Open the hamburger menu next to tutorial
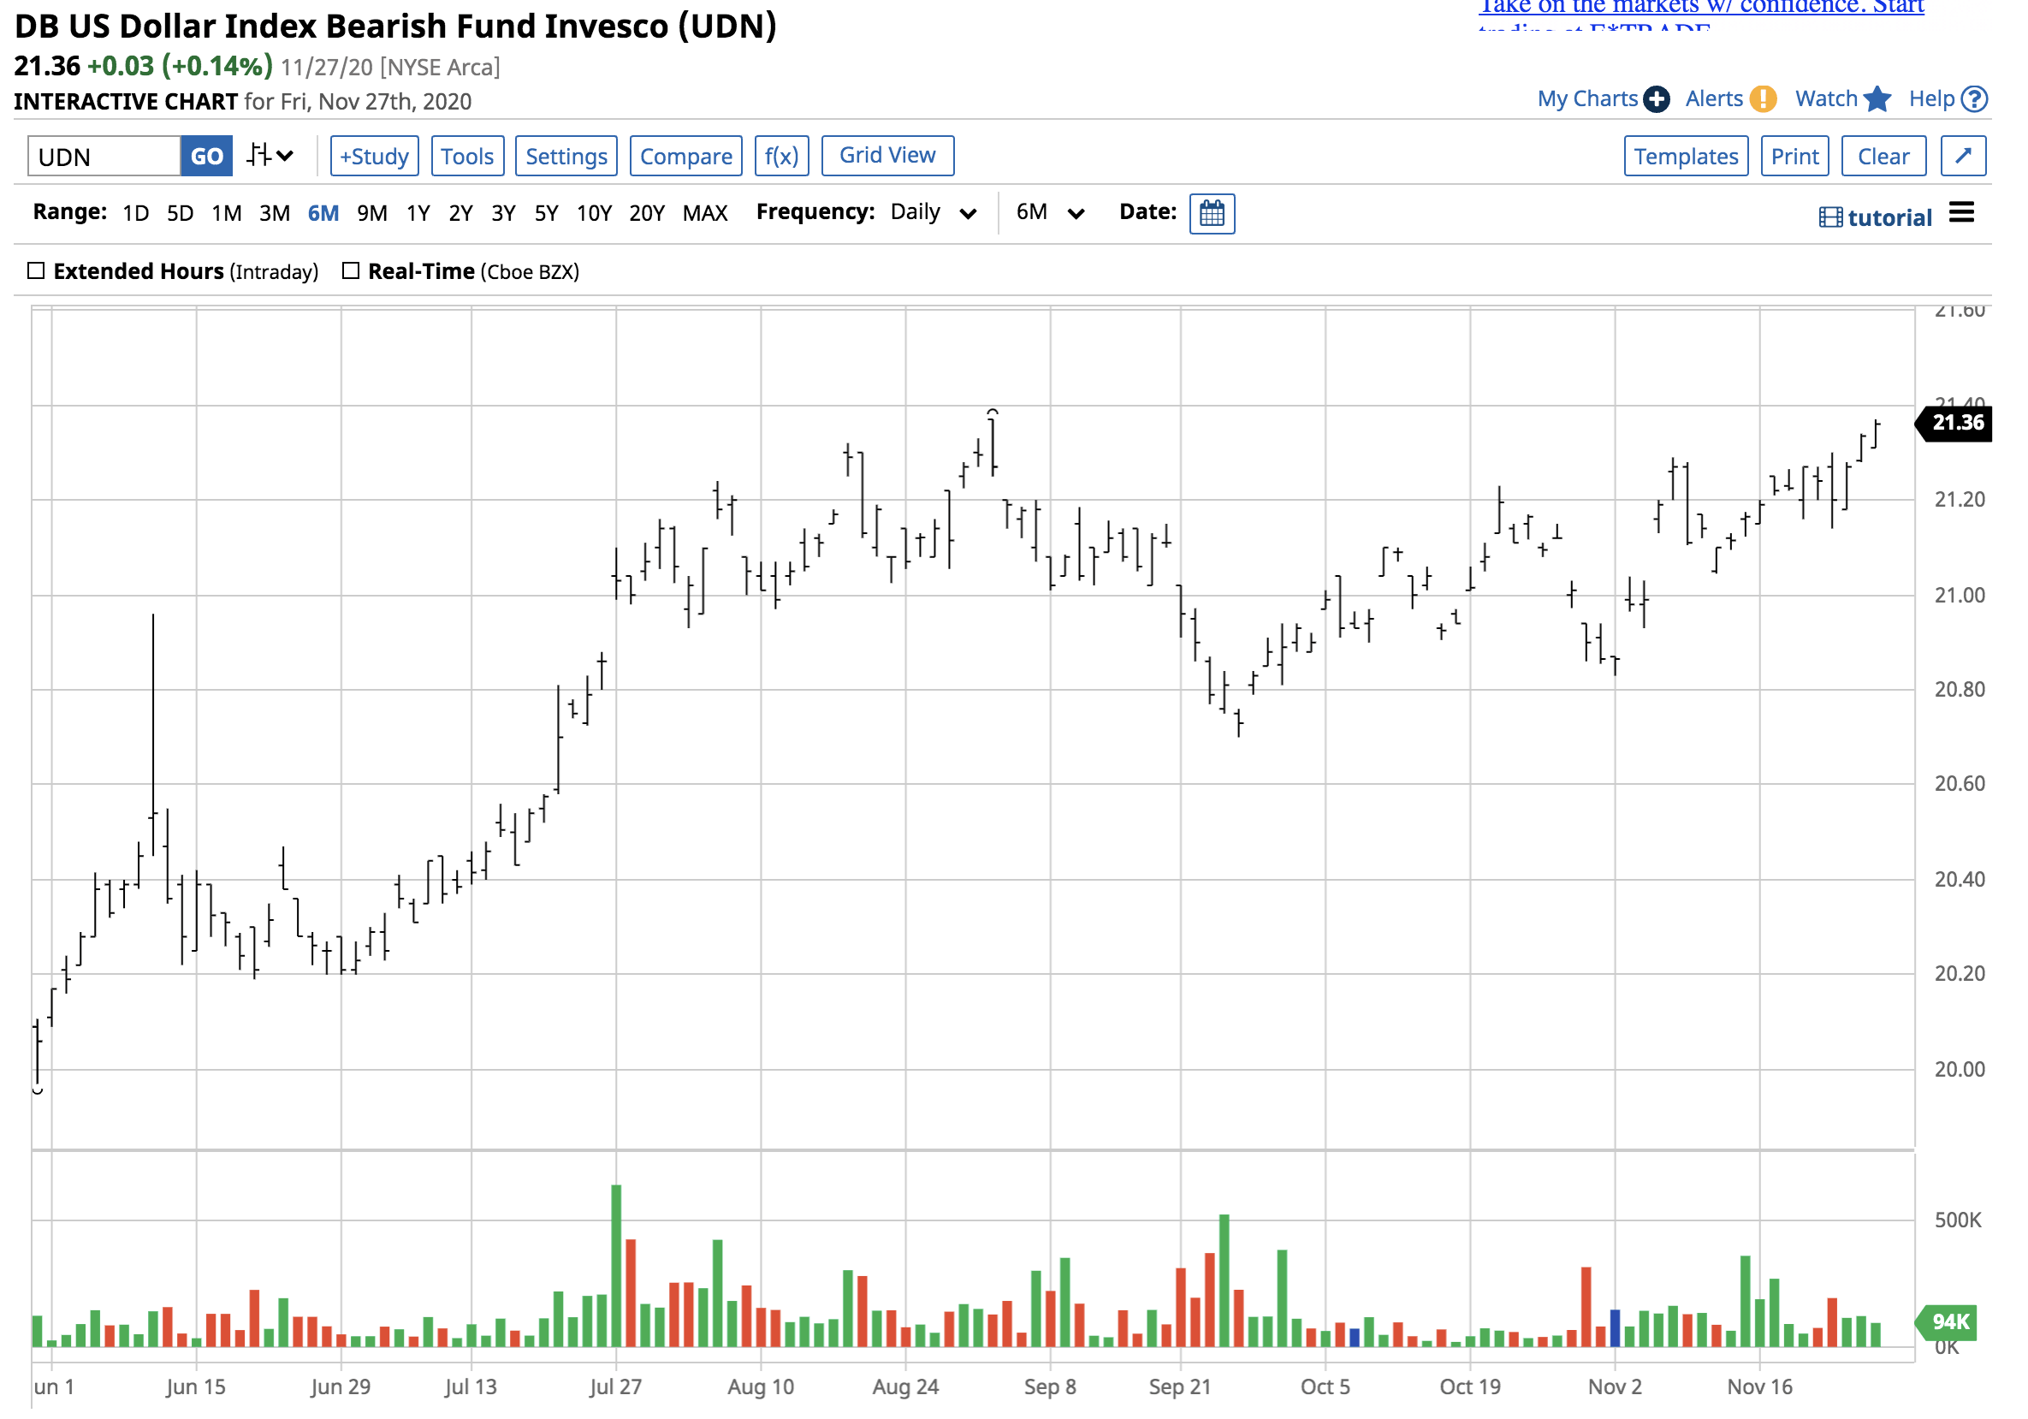 click(1962, 213)
